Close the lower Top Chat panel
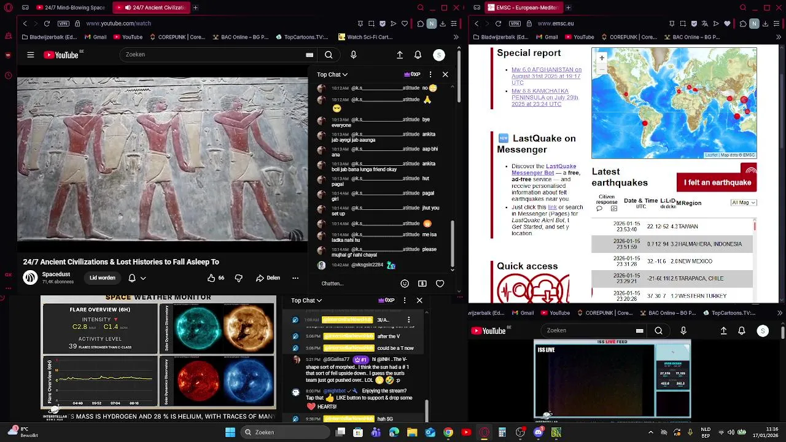Image resolution: width=786 pixels, height=442 pixels. click(x=419, y=300)
